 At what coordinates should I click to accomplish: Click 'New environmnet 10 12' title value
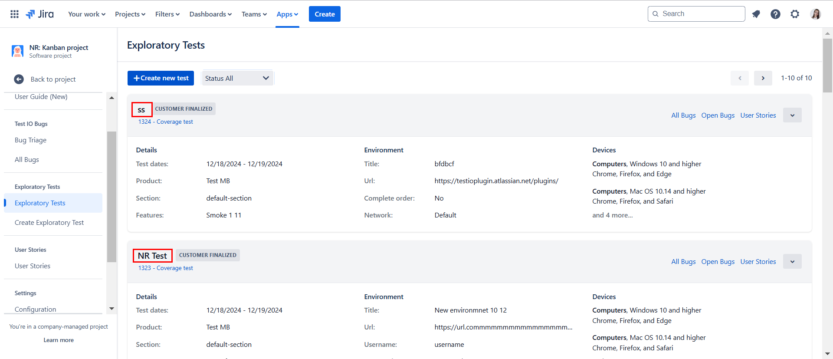coord(471,310)
